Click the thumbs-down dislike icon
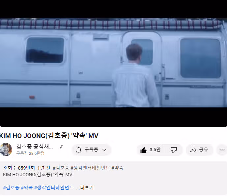This screenshot has height=196, width=227. [174, 150]
